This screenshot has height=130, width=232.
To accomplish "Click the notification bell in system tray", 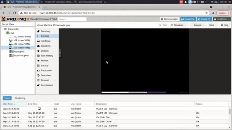I will (186, 2).
